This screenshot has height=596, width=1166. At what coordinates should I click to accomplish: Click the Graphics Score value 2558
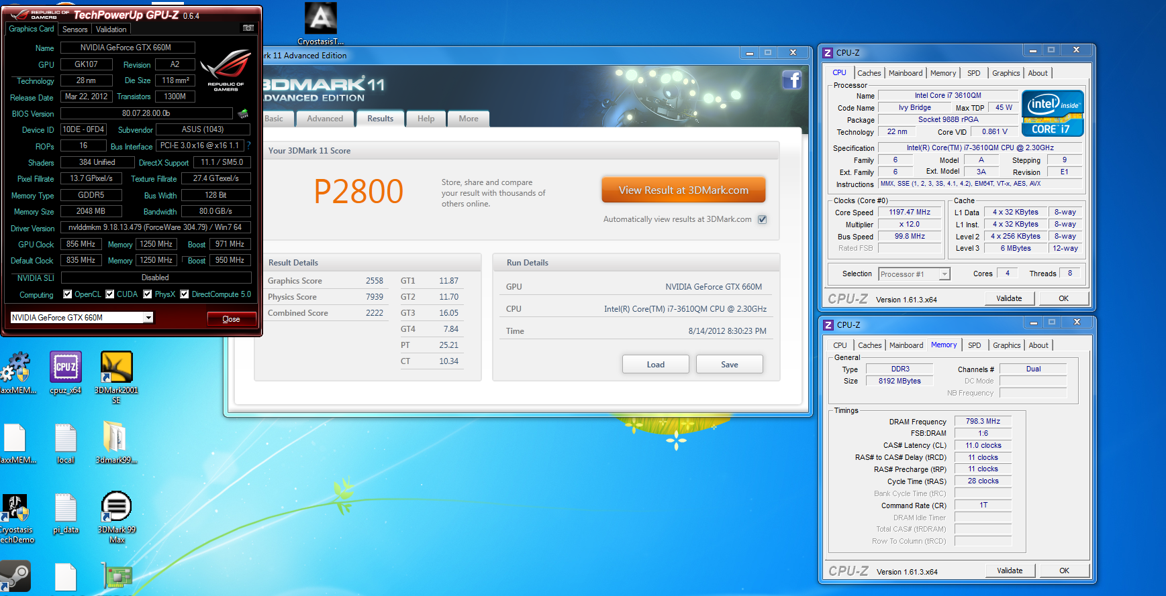375,281
